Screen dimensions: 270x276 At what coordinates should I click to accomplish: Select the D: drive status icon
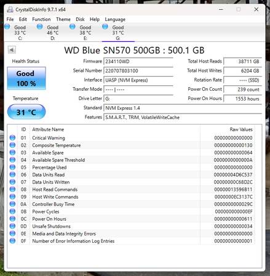click(x=40, y=26)
